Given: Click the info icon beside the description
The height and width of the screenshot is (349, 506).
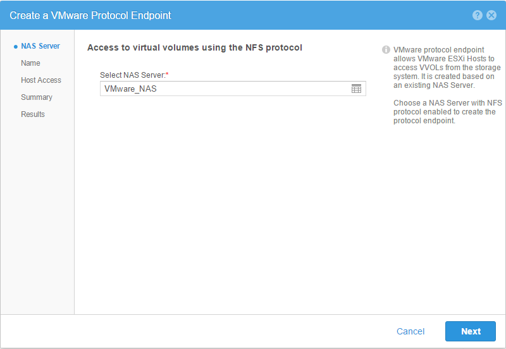Looking at the screenshot, I should tap(386, 49).
